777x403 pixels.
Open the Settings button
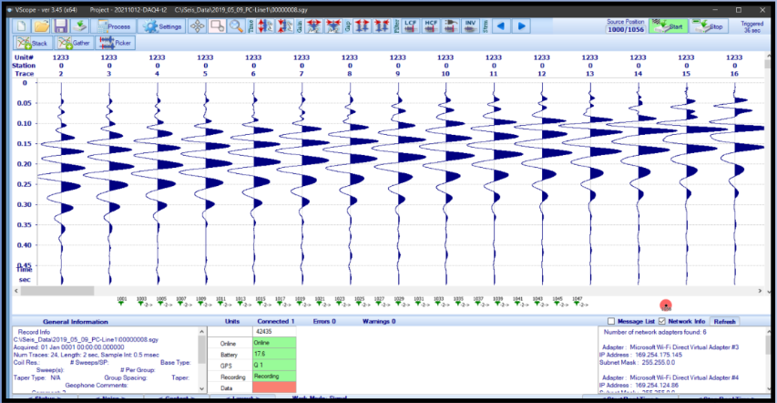pyautogui.click(x=163, y=26)
